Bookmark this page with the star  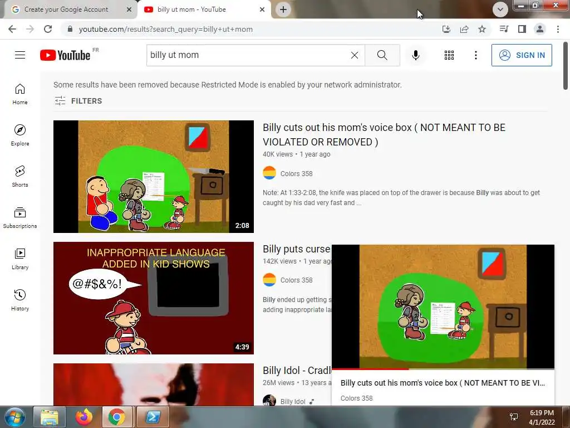tap(482, 29)
